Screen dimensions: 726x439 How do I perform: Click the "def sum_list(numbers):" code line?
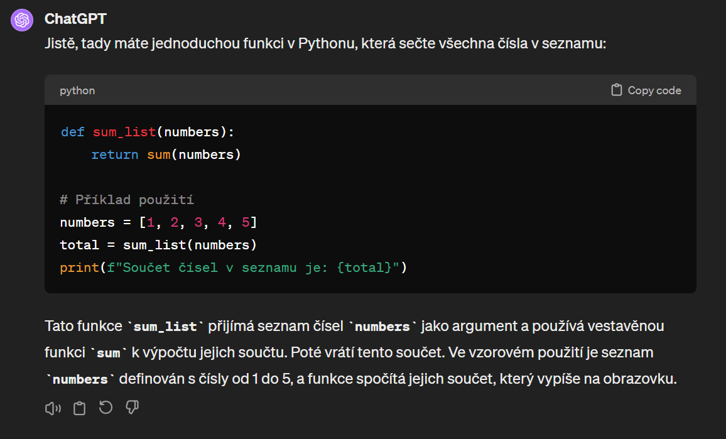pyautogui.click(x=147, y=132)
